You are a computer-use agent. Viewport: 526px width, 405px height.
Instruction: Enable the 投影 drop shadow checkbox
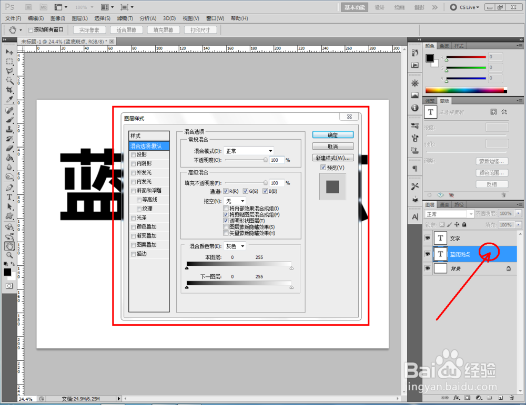[x=133, y=155]
